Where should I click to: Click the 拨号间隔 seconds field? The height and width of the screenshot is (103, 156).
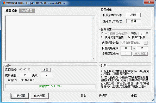126,54
